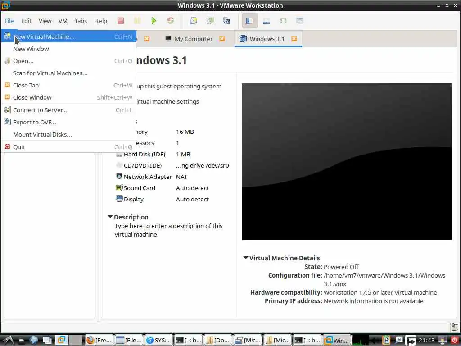Click the red Power Off toolbar icon
The image size is (461, 346).
(x=121, y=21)
